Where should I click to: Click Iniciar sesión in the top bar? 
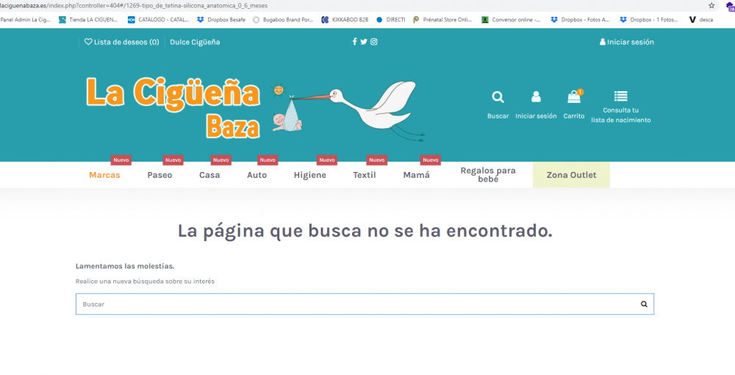coord(627,42)
